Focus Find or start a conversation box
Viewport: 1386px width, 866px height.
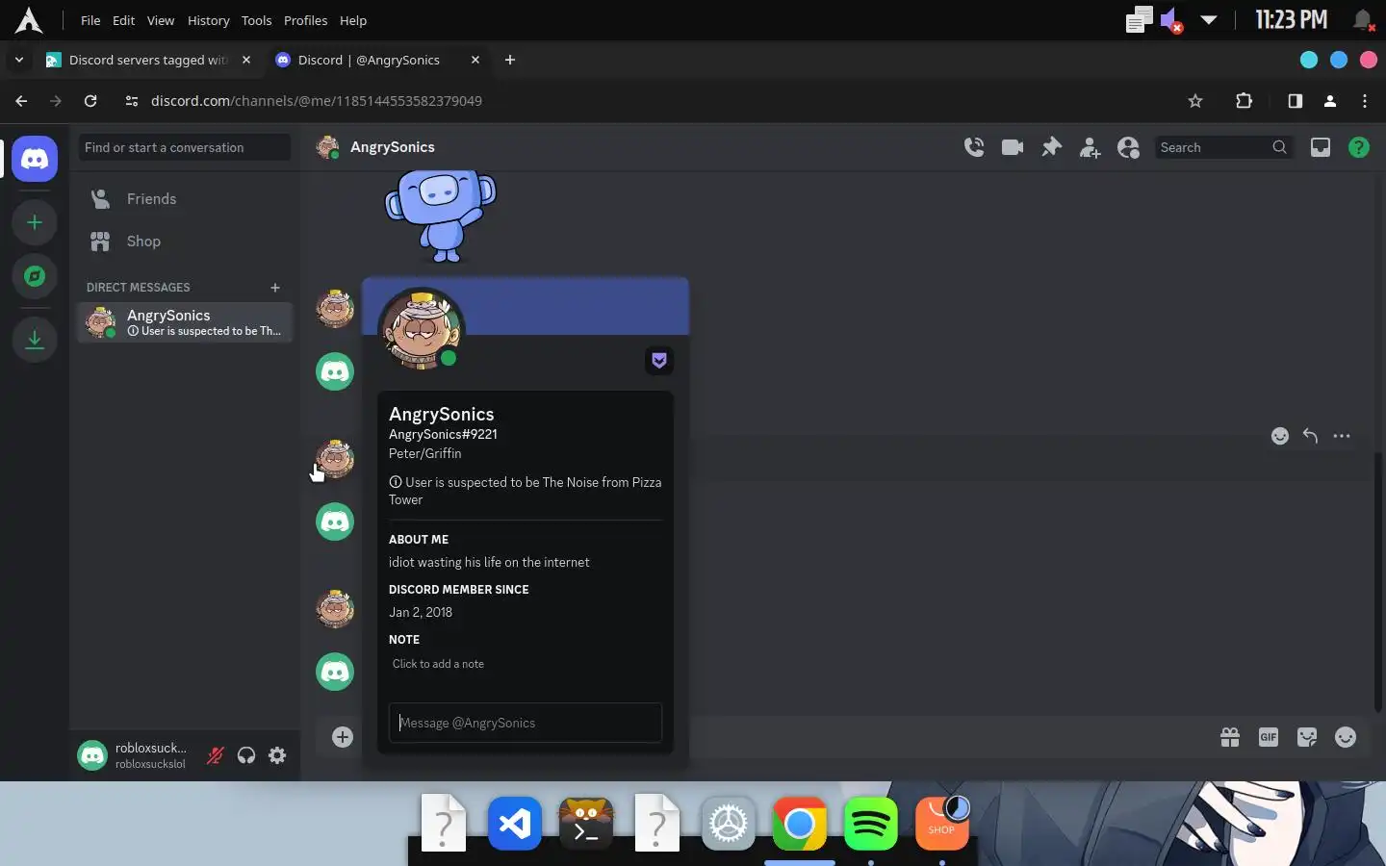pos(185,147)
